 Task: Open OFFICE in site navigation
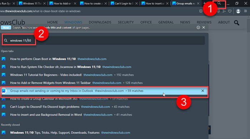tap(146, 22)
